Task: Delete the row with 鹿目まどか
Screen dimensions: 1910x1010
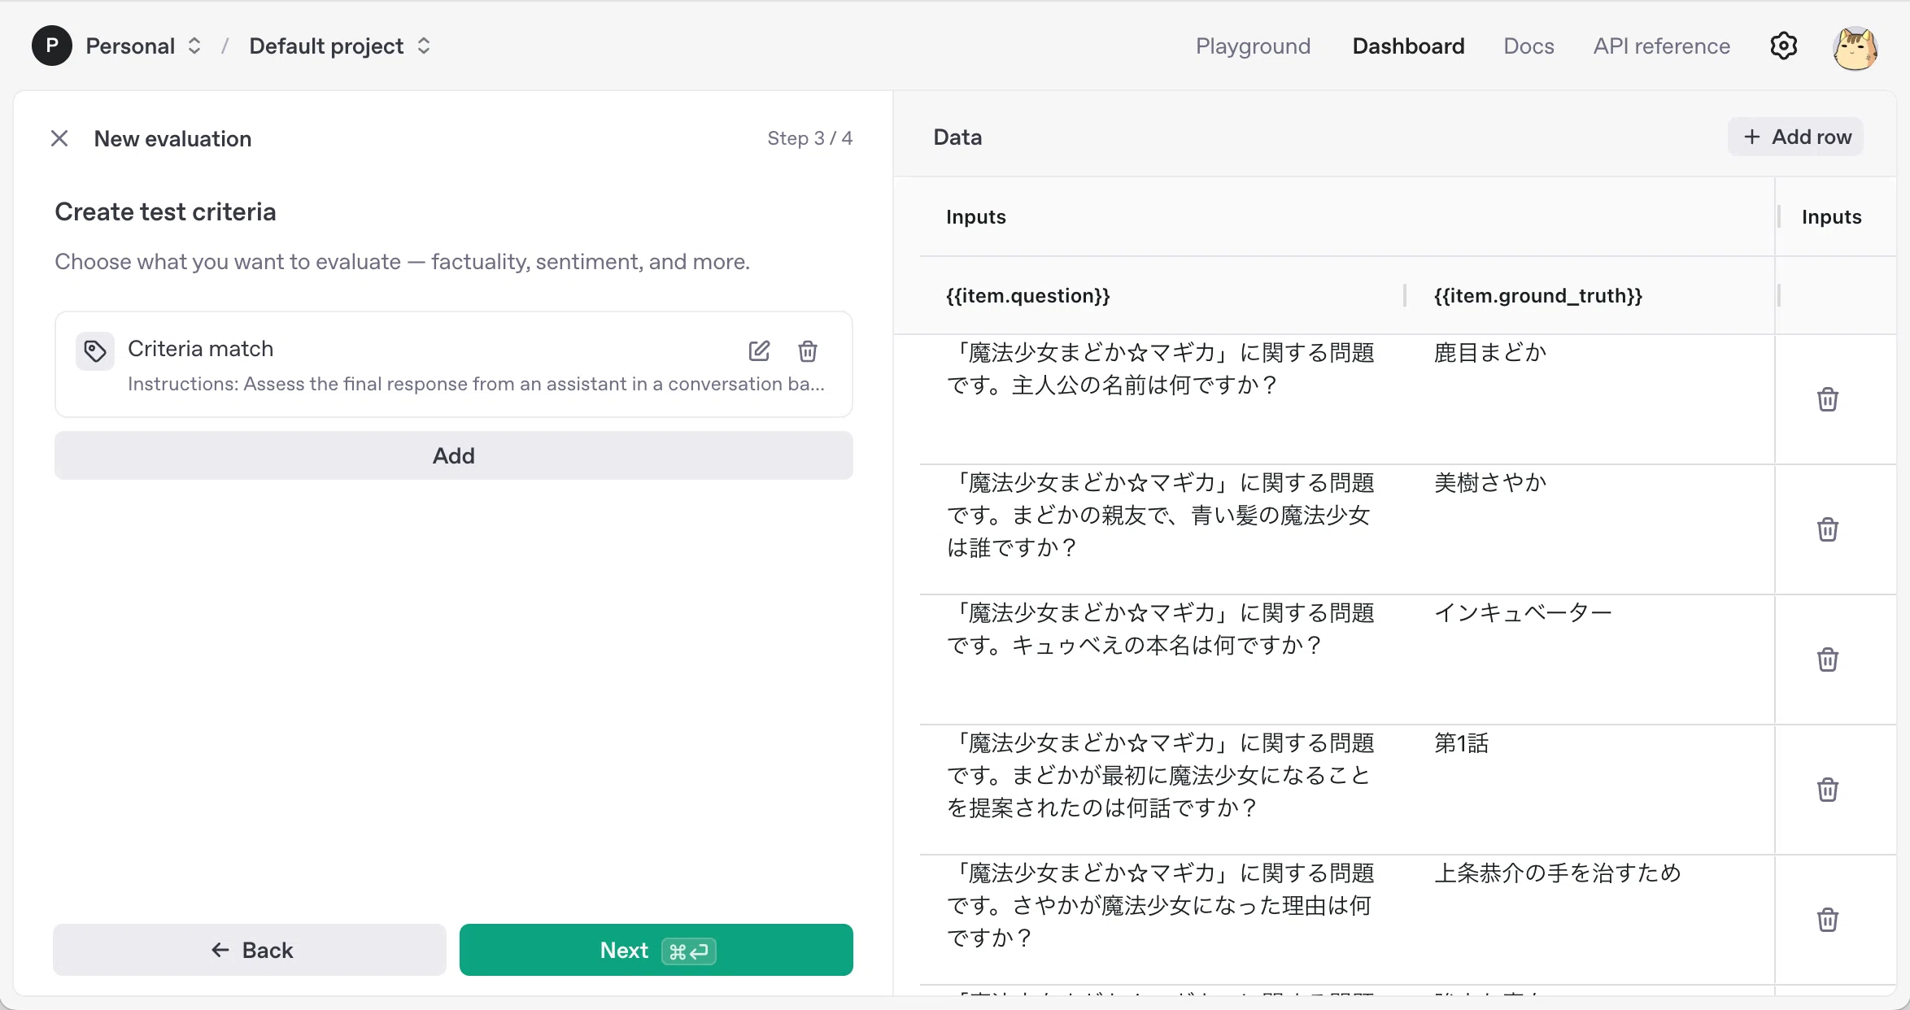Action: click(x=1827, y=399)
